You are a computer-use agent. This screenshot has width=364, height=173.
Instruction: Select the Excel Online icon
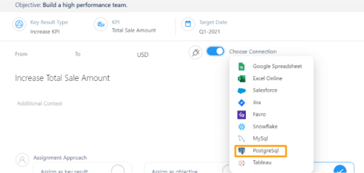point(242,78)
